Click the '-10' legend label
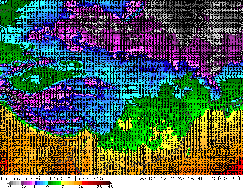The height and width of the screenshot is (188, 243). 34,186
